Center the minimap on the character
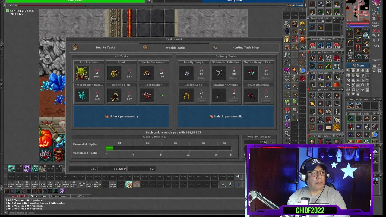This screenshot has width=386, height=217. pos(374,19)
